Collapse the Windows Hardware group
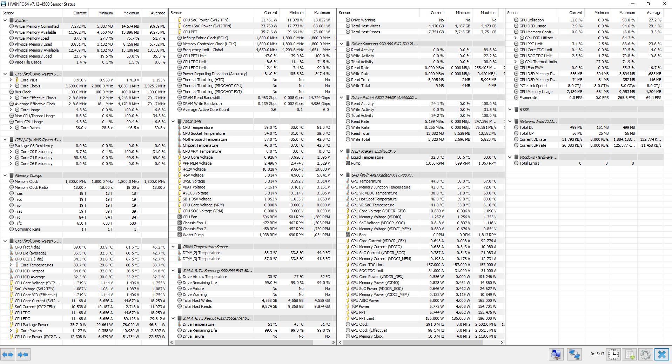 pos(510,157)
